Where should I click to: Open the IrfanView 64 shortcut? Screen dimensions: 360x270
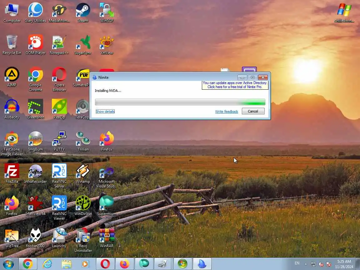pos(35,206)
